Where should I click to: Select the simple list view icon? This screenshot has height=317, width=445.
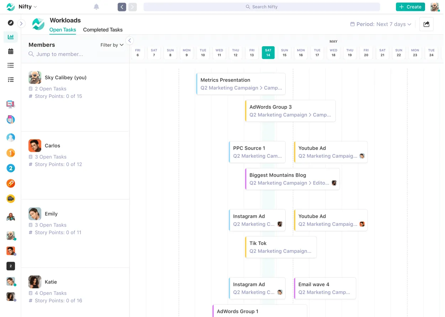pos(11,65)
